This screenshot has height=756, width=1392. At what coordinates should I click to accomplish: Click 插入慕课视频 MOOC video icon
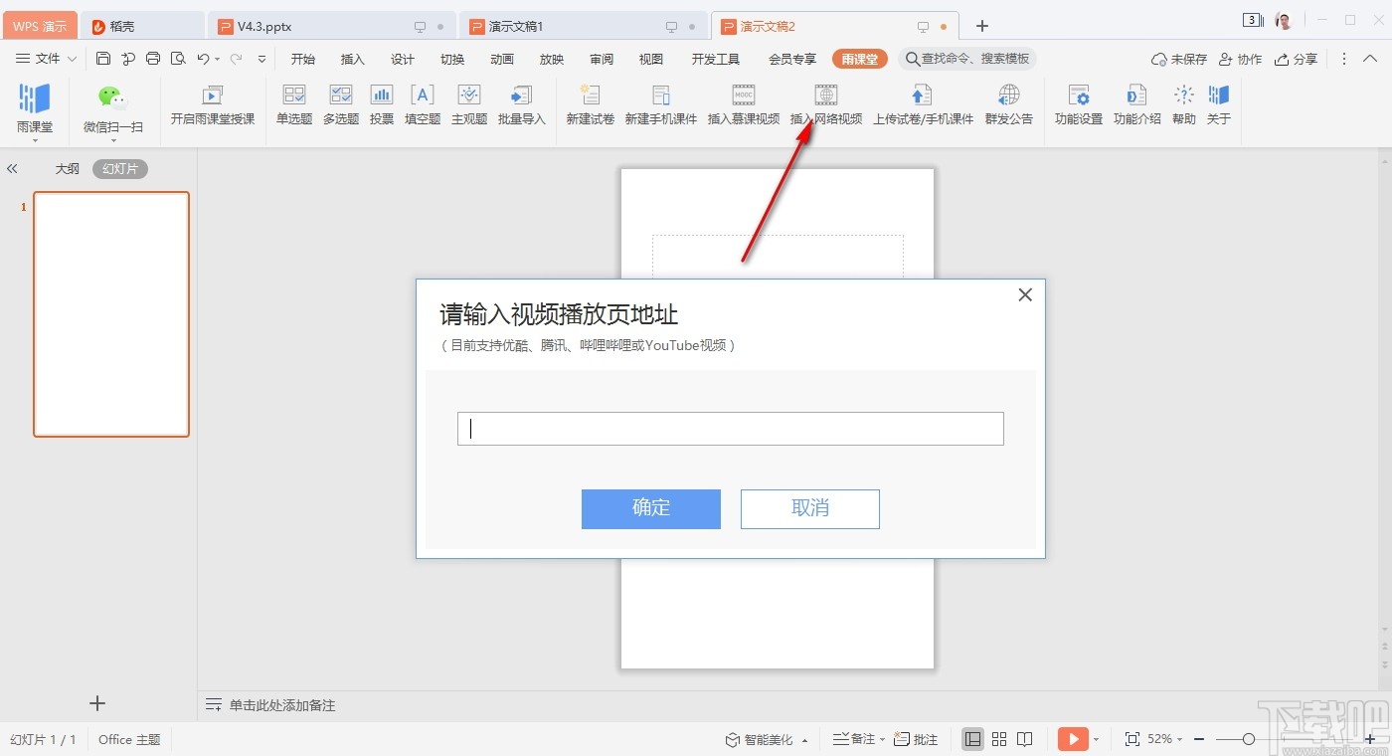pos(744,105)
